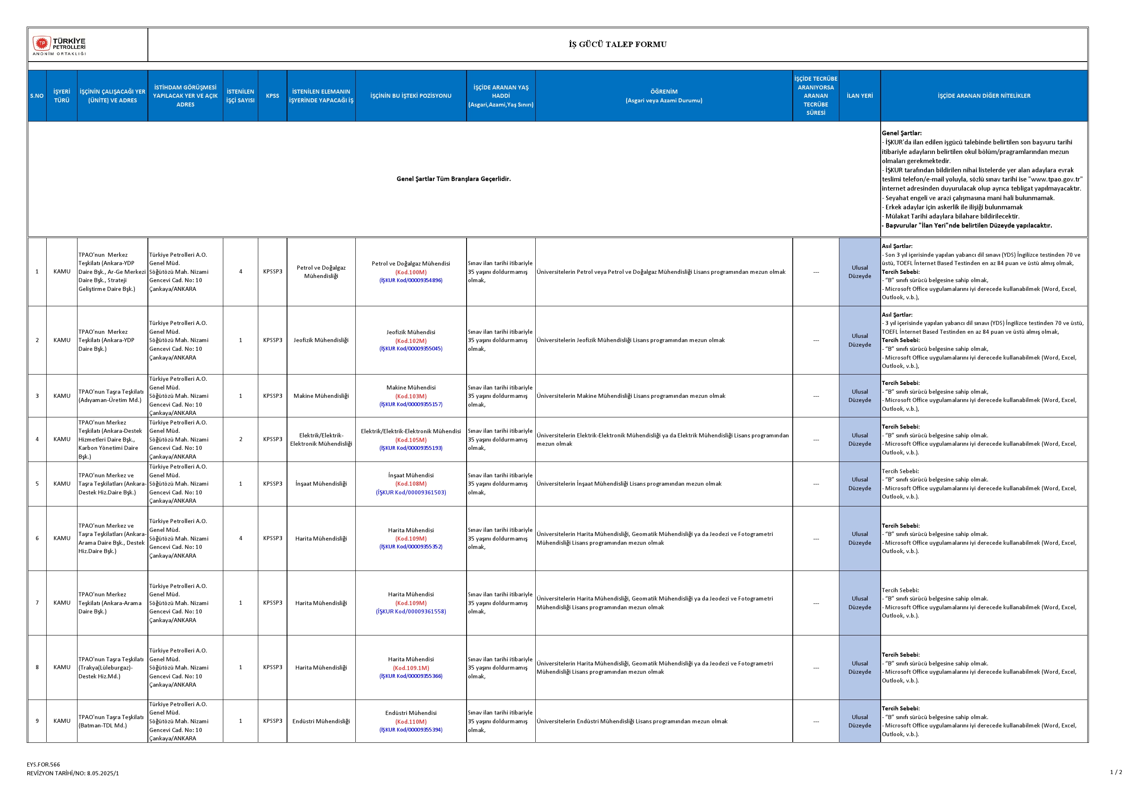Viewport: 1131px width, 799px height.
Task: Click the Genel Şartlar heading text
Action: pyautogui.click(x=901, y=133)
